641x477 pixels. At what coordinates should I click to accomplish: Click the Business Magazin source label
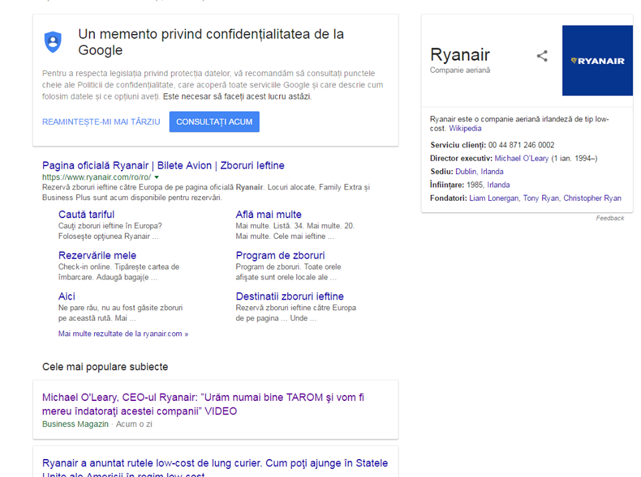75,424
